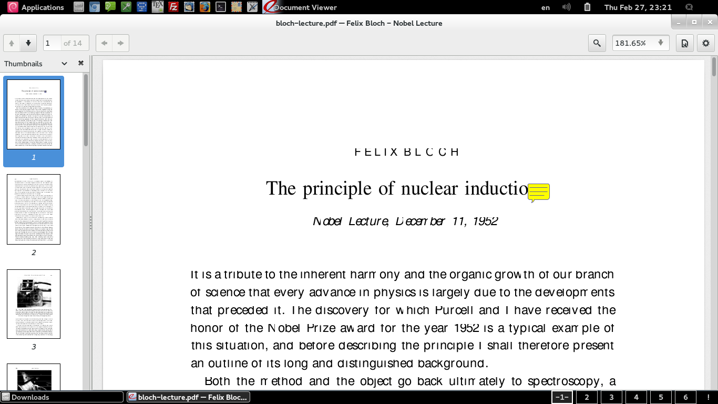Toggle the yellow annotation note on the title
The height and width of the screenshot is (404, 718).
click(x=540, y=191)
